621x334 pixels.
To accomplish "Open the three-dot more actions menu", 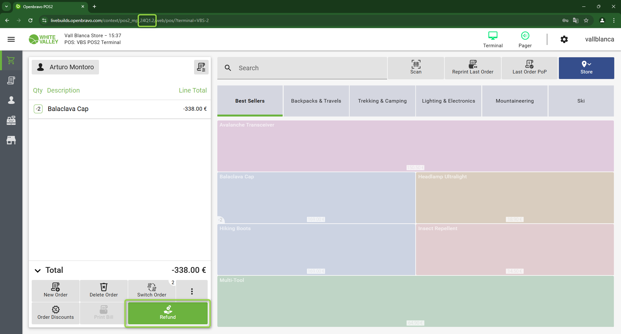I will tap(192, 291).
